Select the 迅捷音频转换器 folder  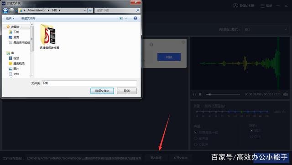pyautogui.click(x=49, y=37)
